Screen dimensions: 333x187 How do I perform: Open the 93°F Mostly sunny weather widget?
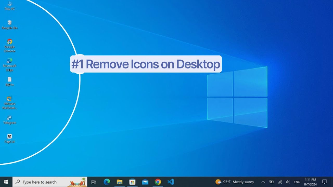235,182
